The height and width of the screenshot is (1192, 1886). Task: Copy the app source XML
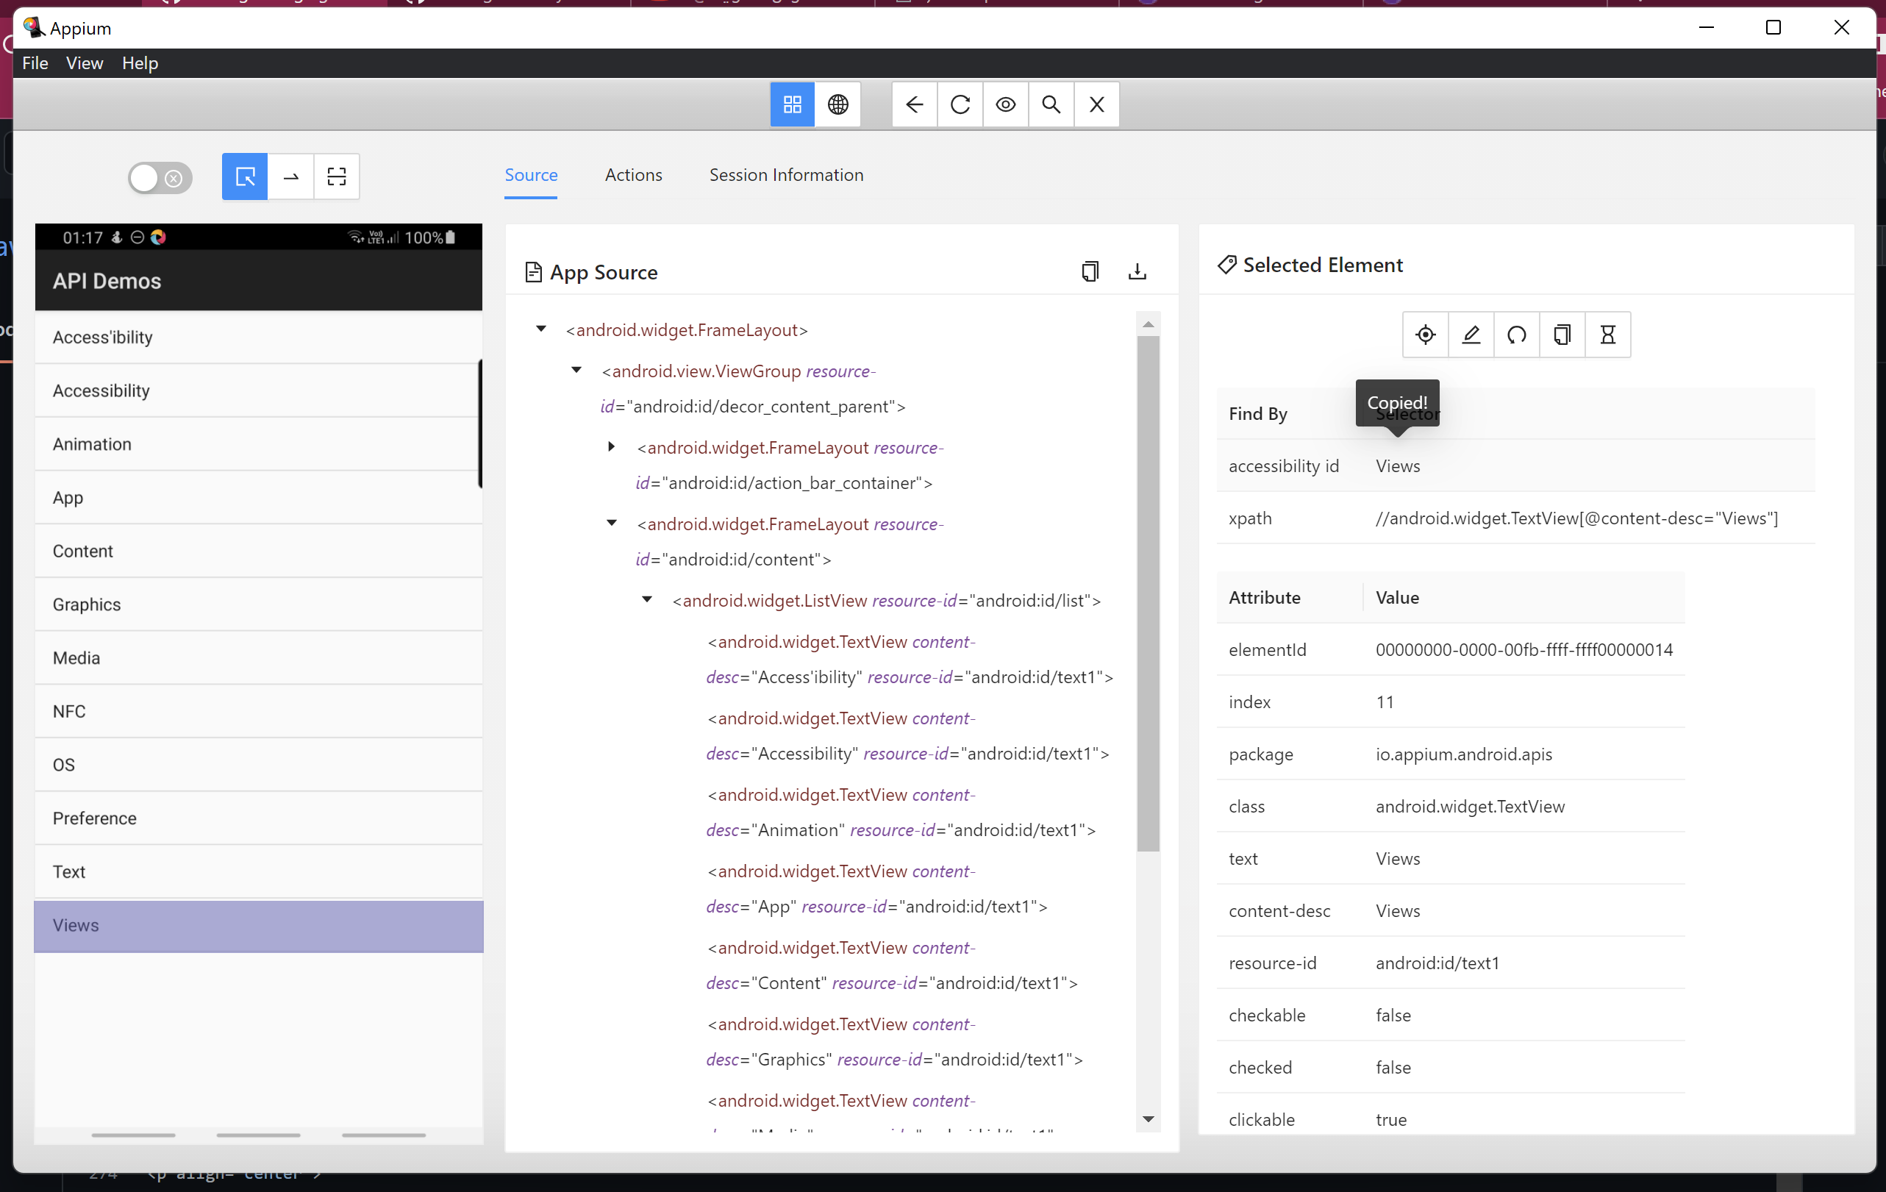pos(1090,272)
